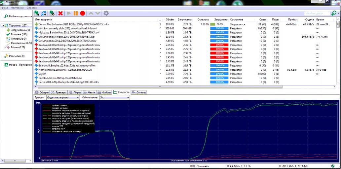
Task: Select the Активные (5) category
Action: (19, 39)
